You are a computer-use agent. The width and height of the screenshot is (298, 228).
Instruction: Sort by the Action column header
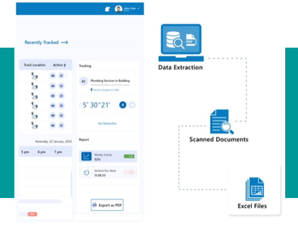tap(60, 65)
